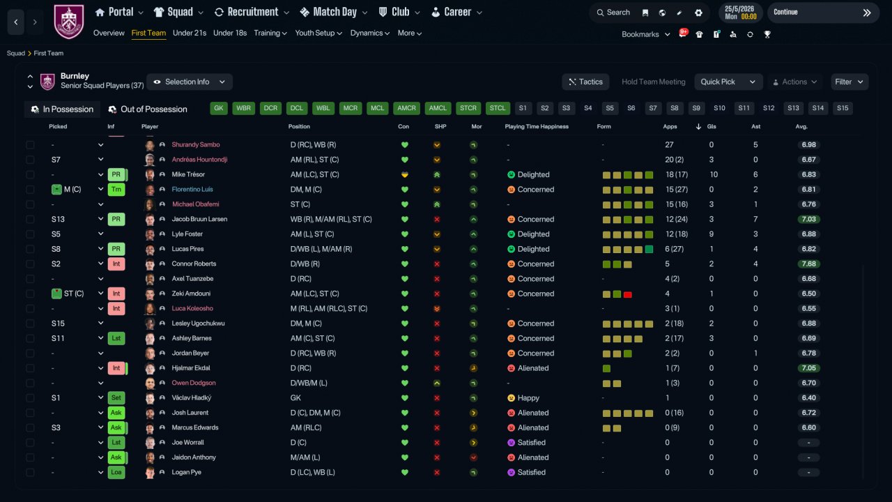Check the box next to Logan Pye
Screen dimensions: 892x502
coord(30,473)
